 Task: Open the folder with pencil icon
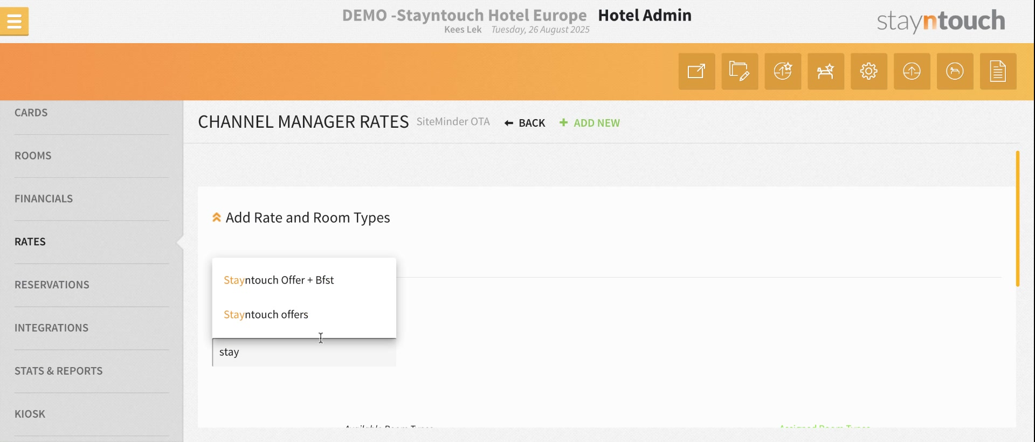click(740, 71)
